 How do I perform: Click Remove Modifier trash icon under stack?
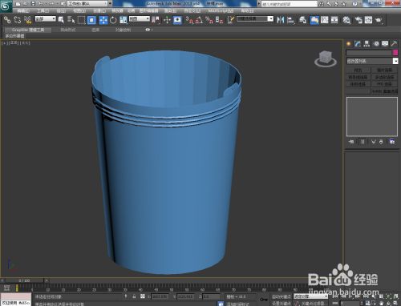point(381,142)
